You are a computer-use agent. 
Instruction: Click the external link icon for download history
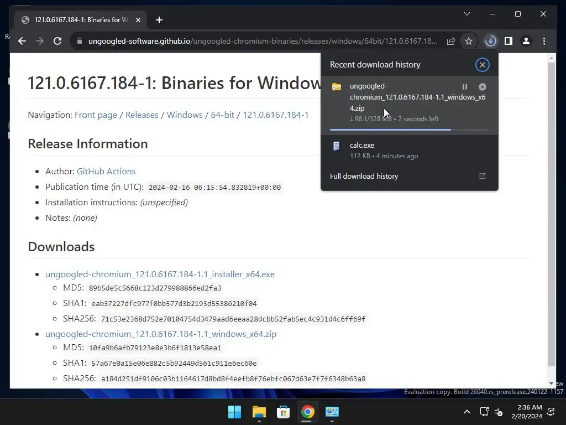(482, 176)
